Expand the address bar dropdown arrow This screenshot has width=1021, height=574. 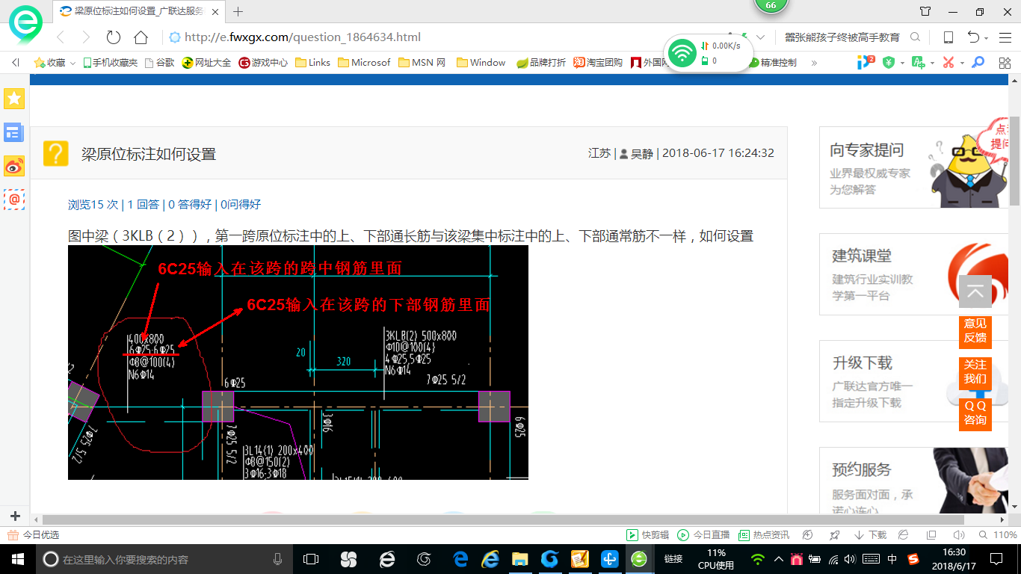[760, 37]
